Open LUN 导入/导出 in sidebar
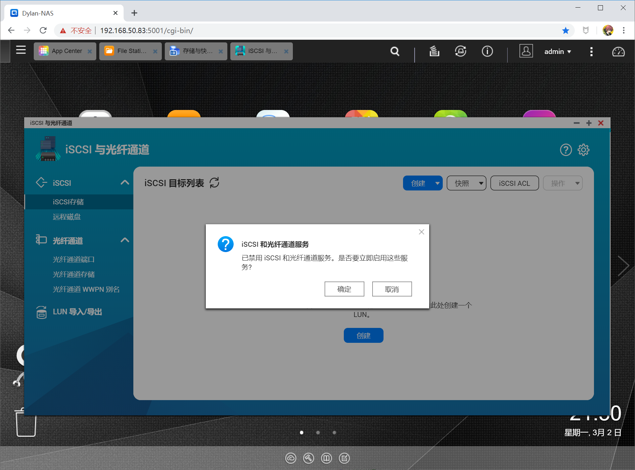 [x=77, y=312]
